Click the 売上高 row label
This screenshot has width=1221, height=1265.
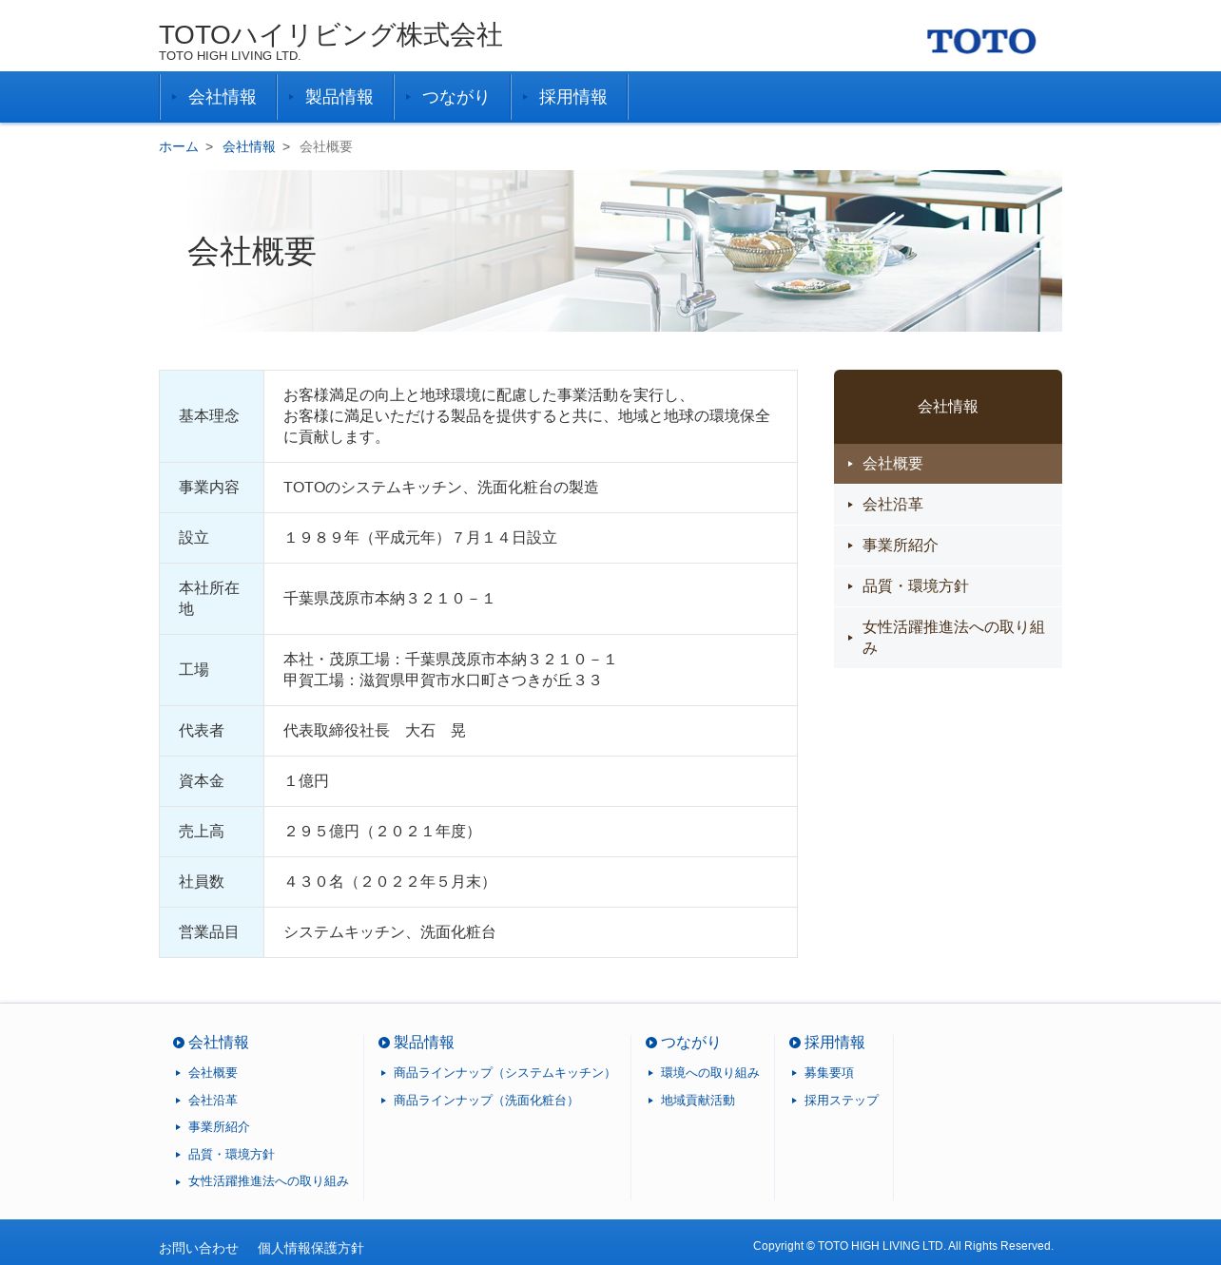coord(211,832)
